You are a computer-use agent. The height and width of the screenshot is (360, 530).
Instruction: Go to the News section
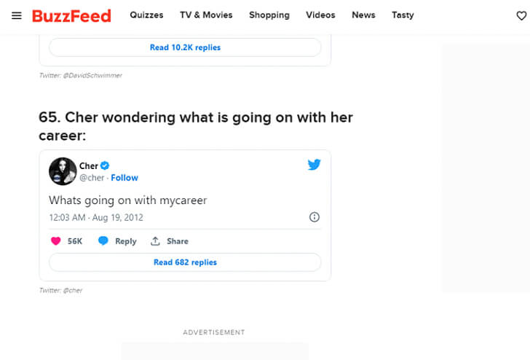pyautogui.click(x=363, y=15)
